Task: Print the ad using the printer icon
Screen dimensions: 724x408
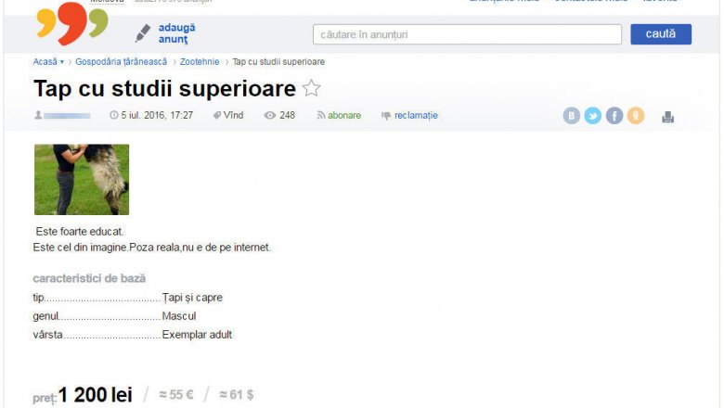Action: coord(667,117)
